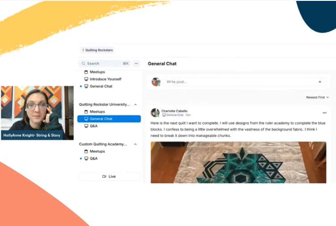Click the Charlotte Cabello name link
Screen dimensions: 336x226
[x=174, y=111]
